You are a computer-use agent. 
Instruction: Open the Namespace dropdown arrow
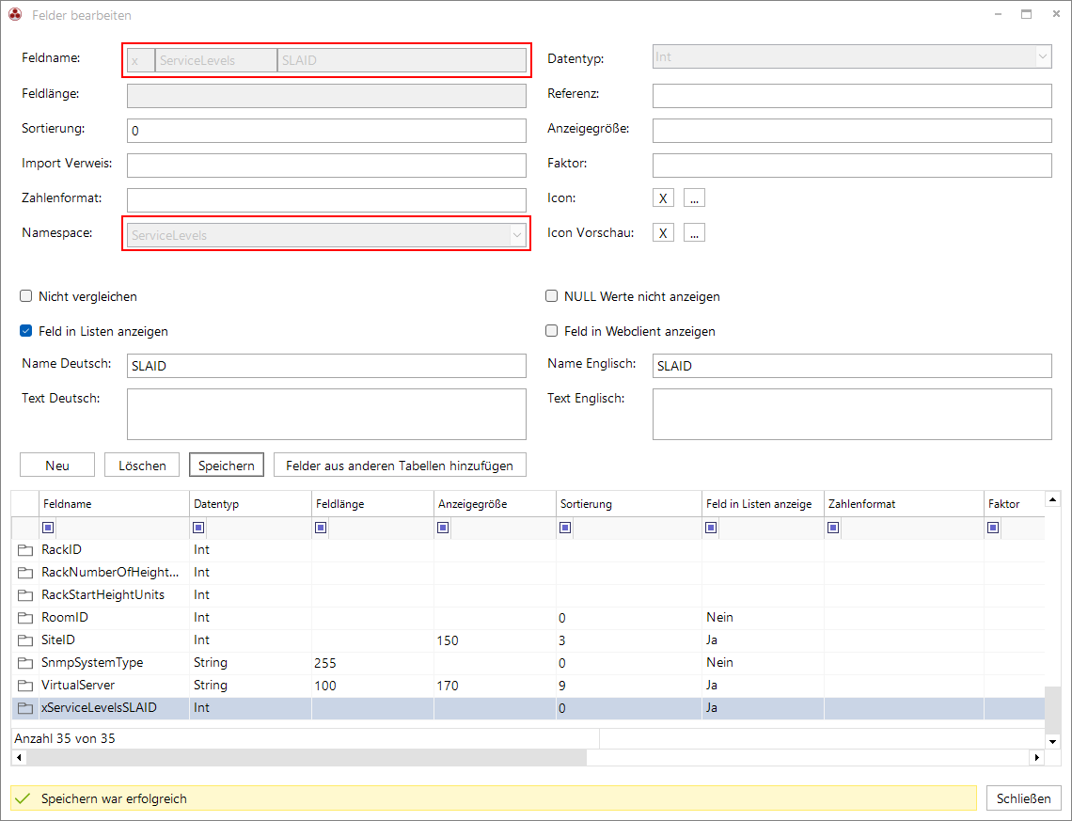[x=517, y=235]
